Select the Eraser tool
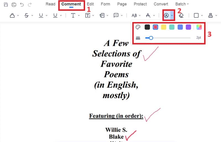The height and width of the screenshot is (142, 221). click(x=181, y=15)
